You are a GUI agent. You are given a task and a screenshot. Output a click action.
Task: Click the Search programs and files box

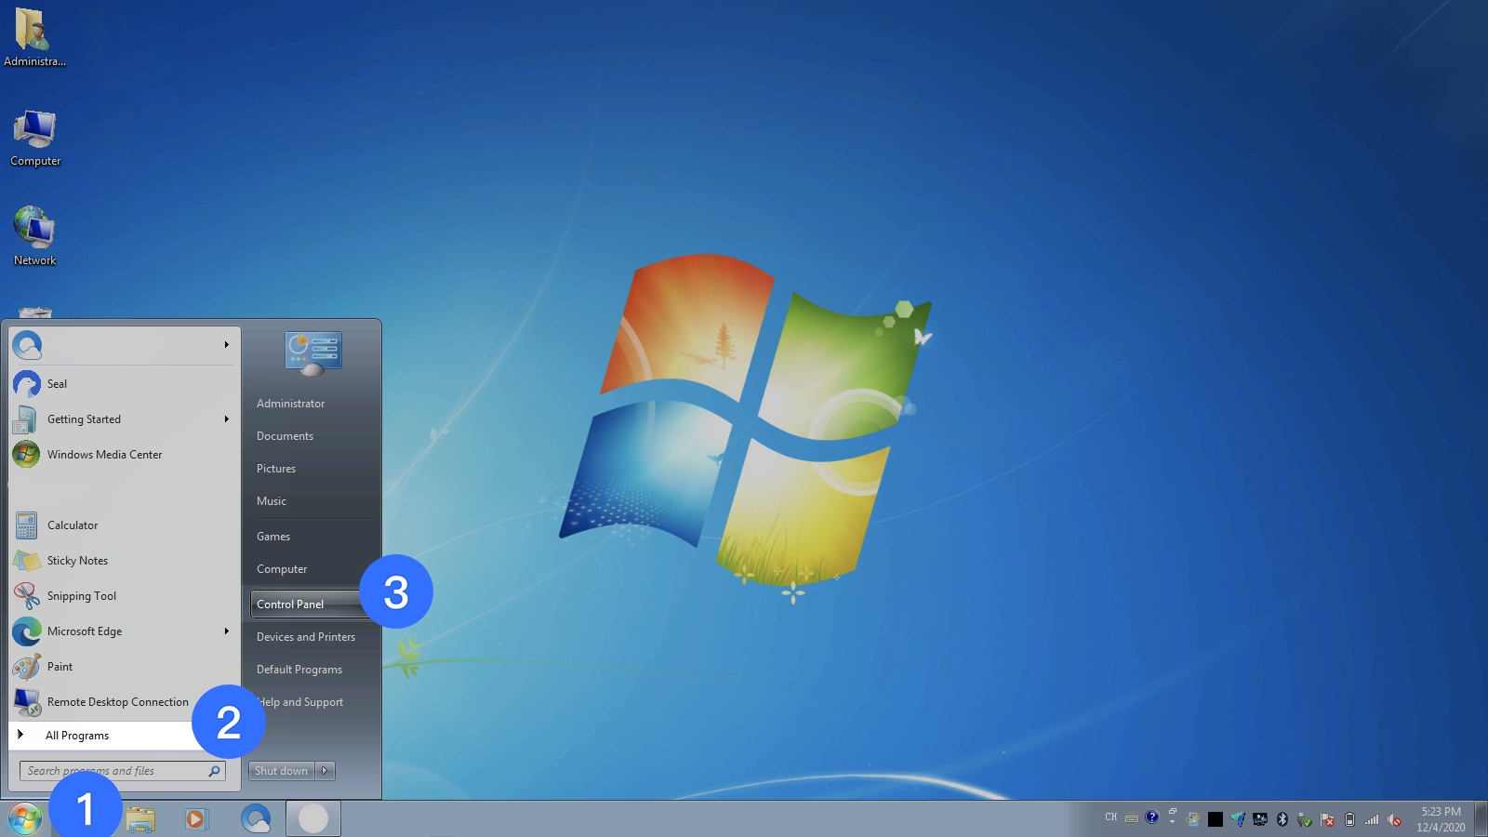click(122, 771)
